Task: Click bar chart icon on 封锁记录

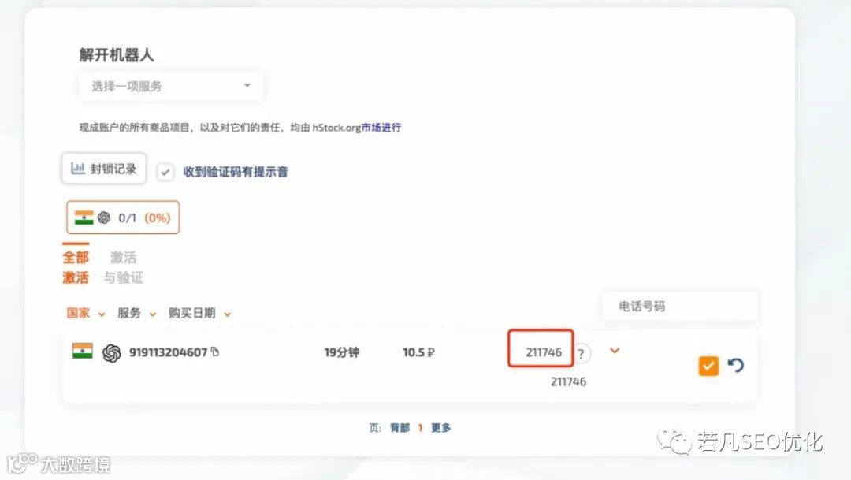Action: 78,169
